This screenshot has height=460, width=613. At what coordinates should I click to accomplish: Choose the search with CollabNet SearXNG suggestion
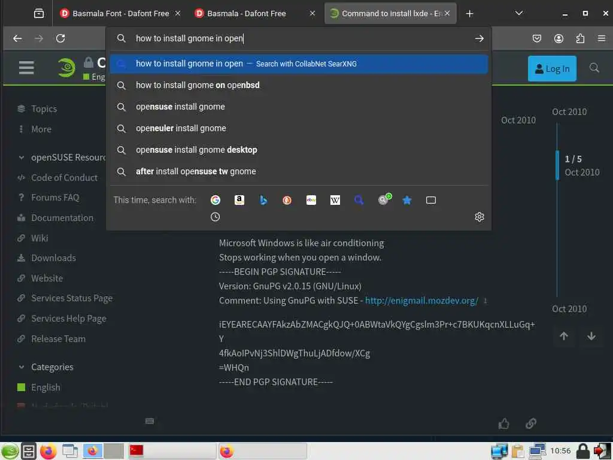tap(299, 63)
